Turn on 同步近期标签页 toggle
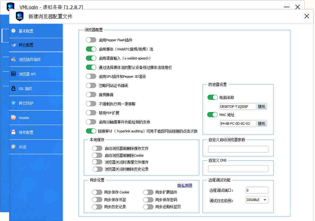315x221 pixels. click(148, 207)
